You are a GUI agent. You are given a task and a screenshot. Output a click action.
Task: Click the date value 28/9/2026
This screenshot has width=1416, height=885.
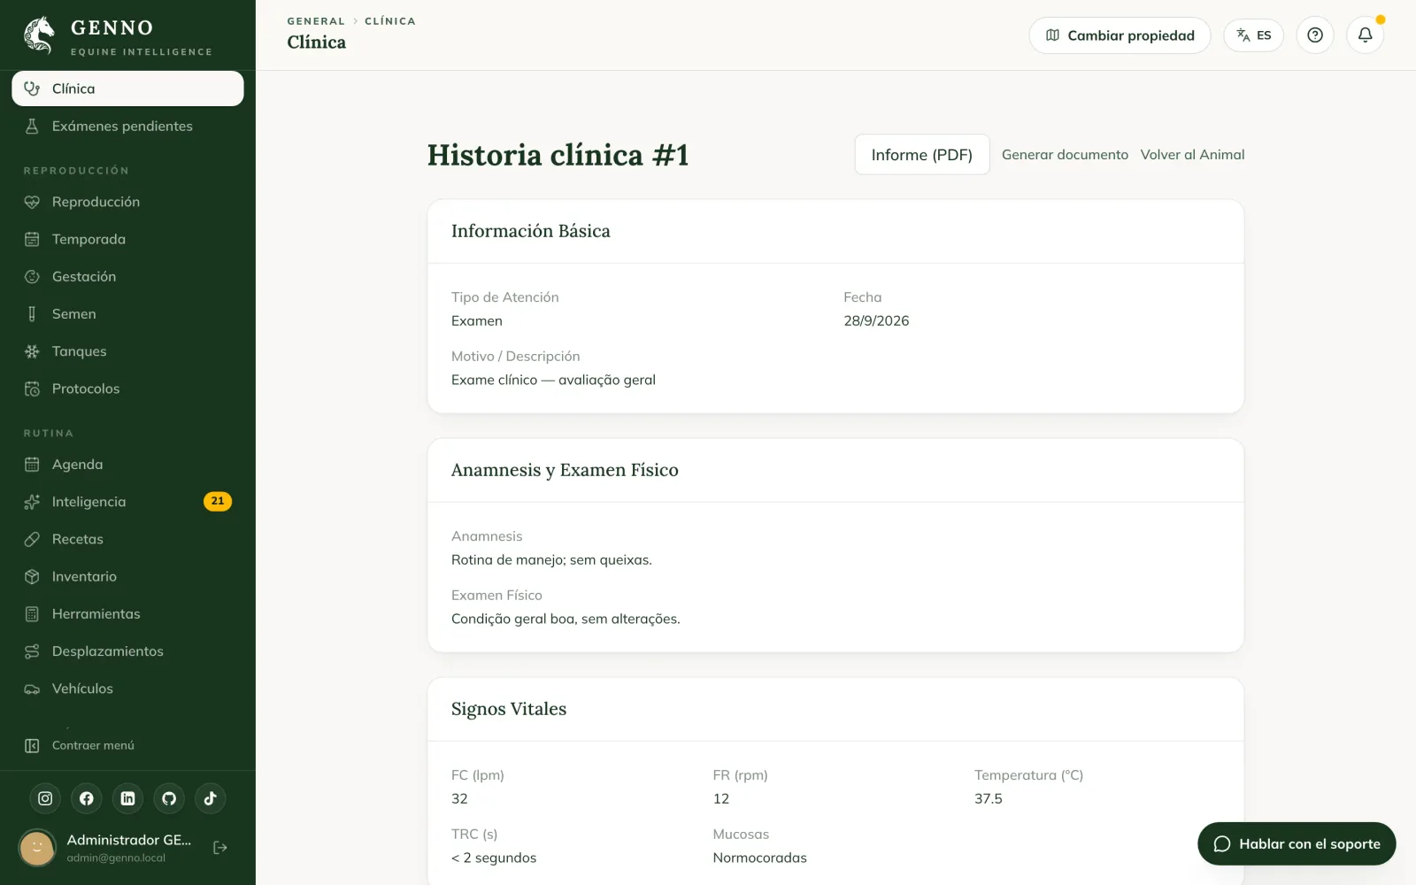click(x=876, y=320)
